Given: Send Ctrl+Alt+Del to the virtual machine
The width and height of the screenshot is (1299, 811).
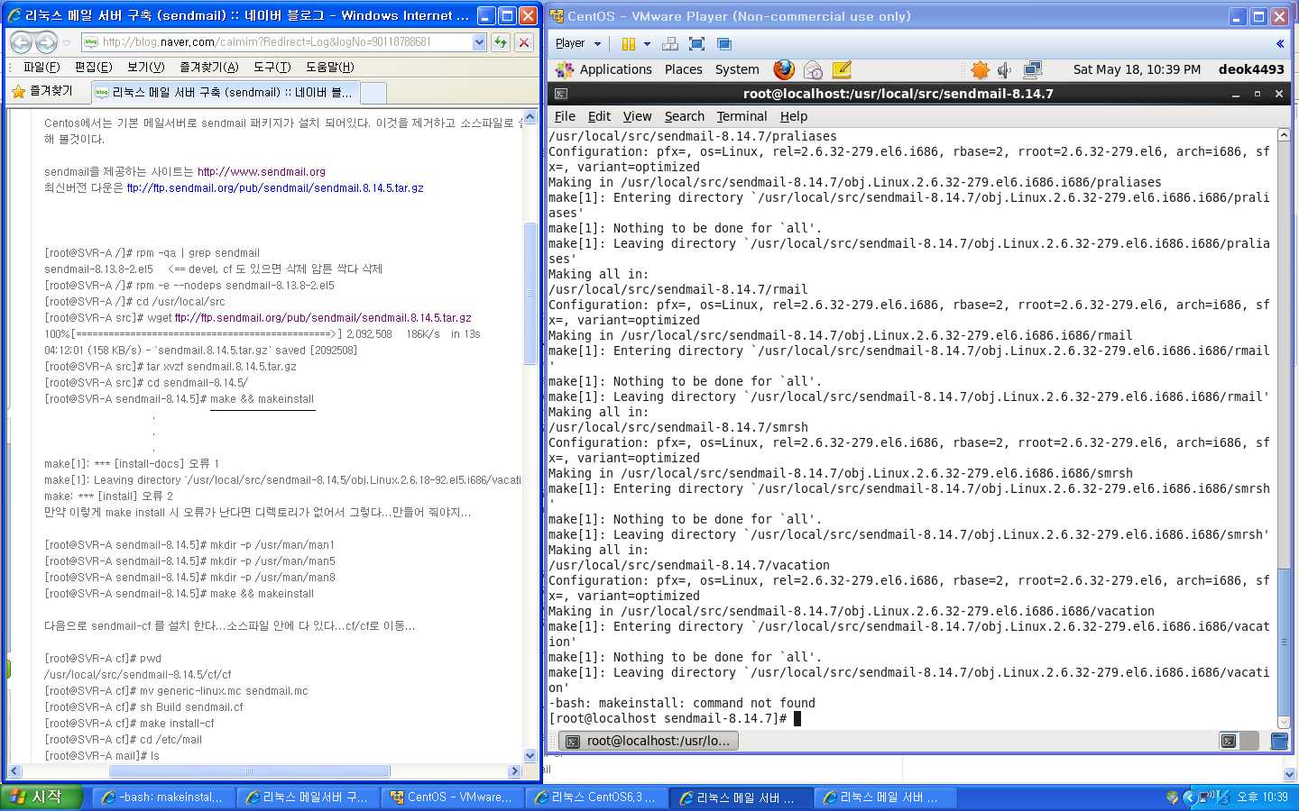Looking at the screenshot, I should [670, 43].
